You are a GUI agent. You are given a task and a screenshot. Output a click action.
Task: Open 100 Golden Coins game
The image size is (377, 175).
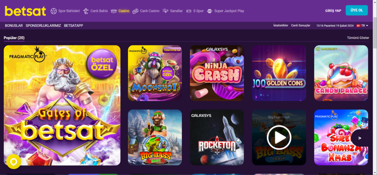(279, 73)
